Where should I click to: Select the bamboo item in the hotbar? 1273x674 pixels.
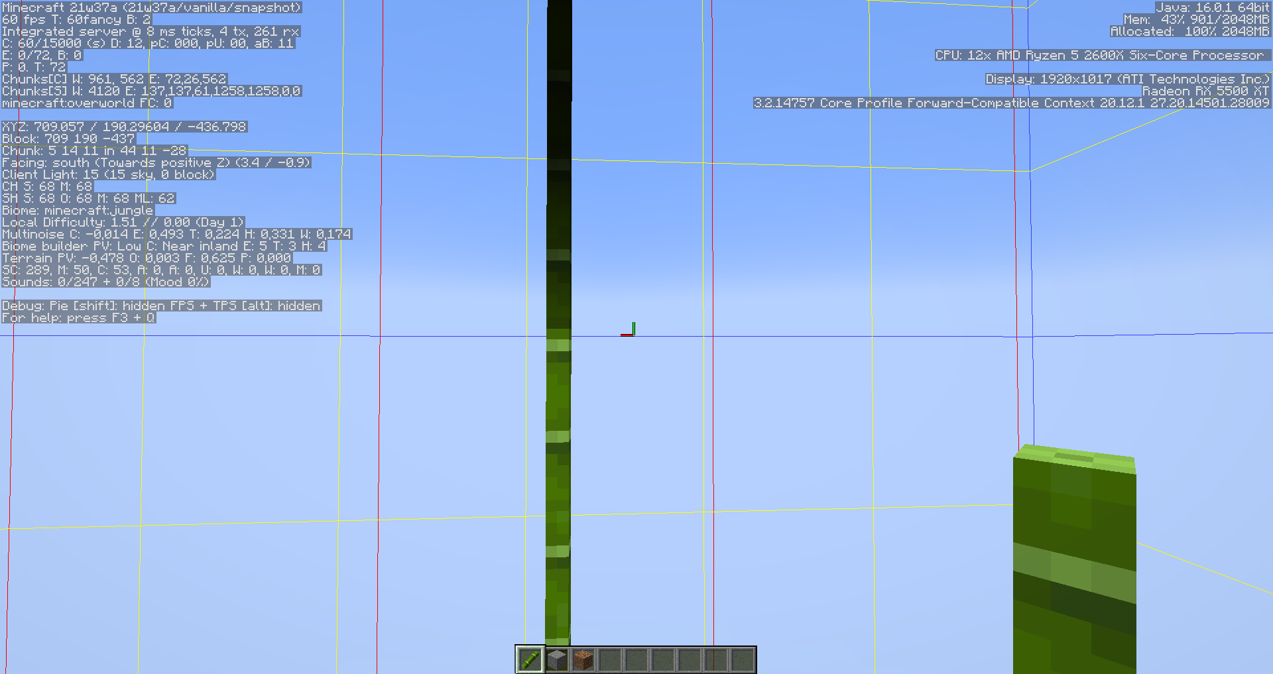tap(530, 659)
